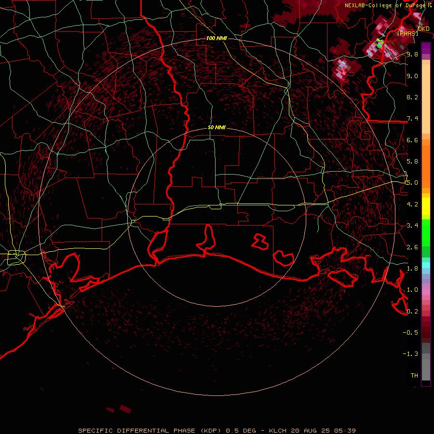Click the 7.4 legend value

412,119
